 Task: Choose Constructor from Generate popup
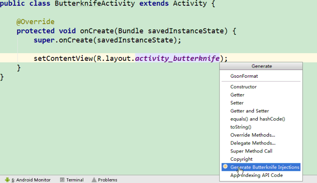[x=261, y=87]
